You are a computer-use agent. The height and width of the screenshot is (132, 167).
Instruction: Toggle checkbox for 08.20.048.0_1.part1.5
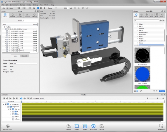point(7,31)
